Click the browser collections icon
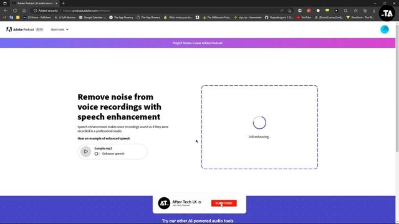This screenshot has width=399, height=224. [x=365, y=11]
